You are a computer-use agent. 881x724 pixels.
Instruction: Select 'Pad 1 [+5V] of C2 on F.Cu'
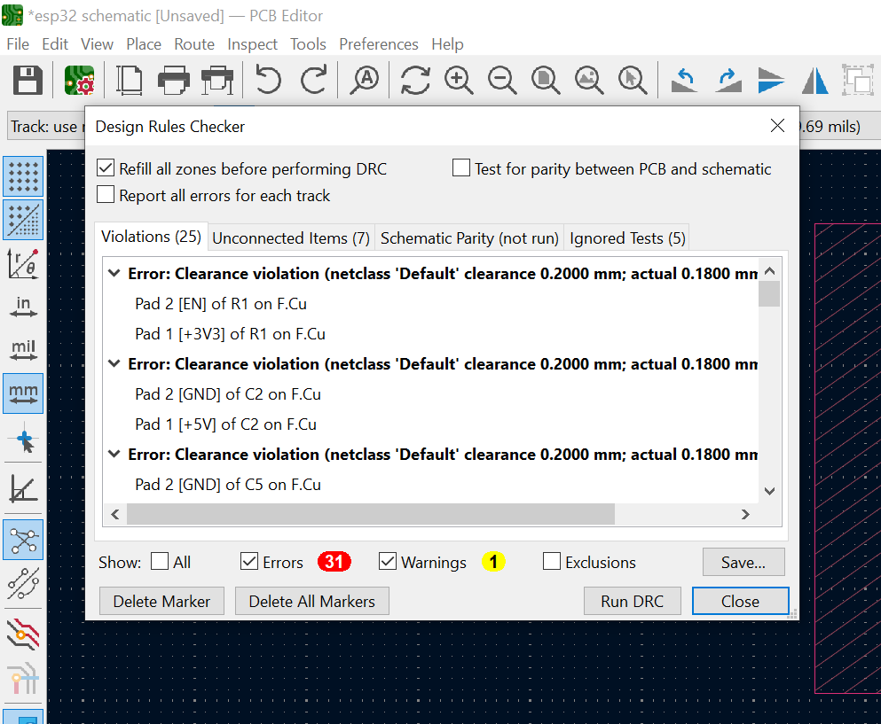tap(226, 424)
